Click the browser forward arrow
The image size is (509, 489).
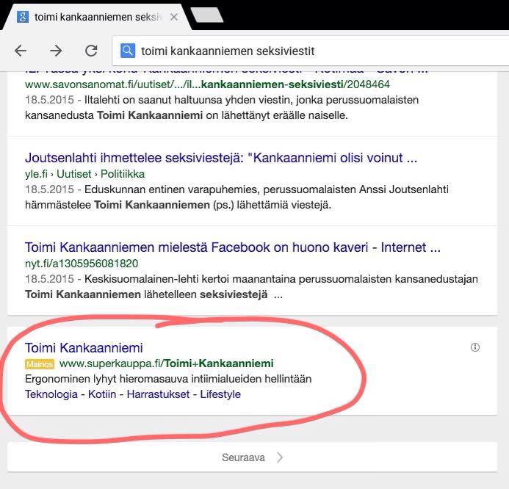pos(56,51)
